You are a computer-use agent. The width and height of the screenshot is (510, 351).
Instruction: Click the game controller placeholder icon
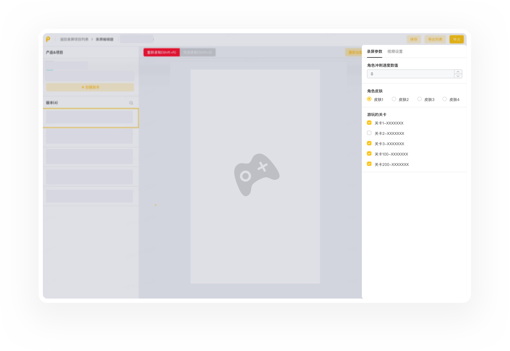[x=256, y=175]
